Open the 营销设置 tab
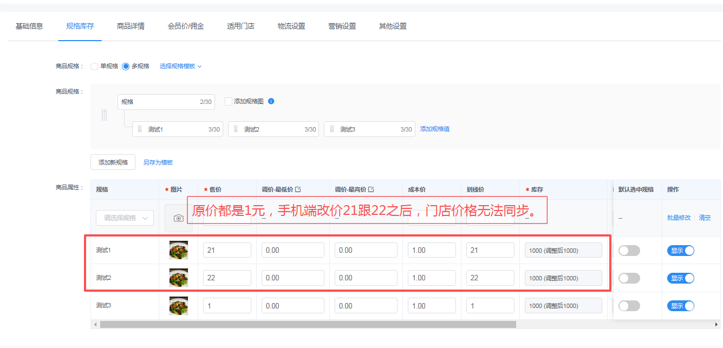 pos(342,26)
